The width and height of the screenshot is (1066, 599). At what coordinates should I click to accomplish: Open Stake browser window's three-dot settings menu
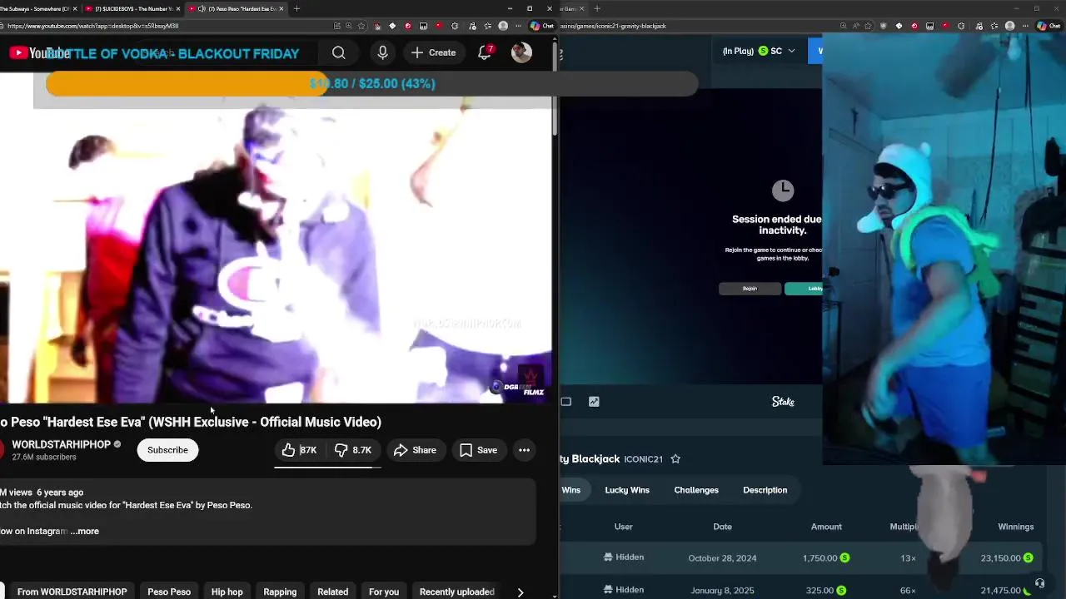click(x=1025, y=26)
